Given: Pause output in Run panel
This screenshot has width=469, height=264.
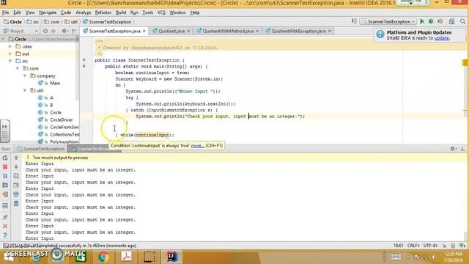Looking at the screenshot, I should [x=5, y=176].
